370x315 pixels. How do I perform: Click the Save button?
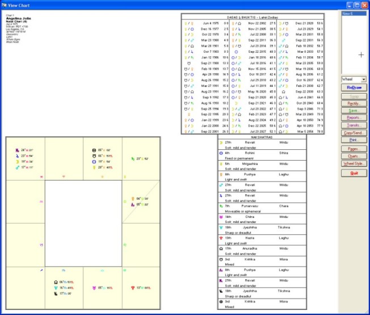tap(354, 110)
